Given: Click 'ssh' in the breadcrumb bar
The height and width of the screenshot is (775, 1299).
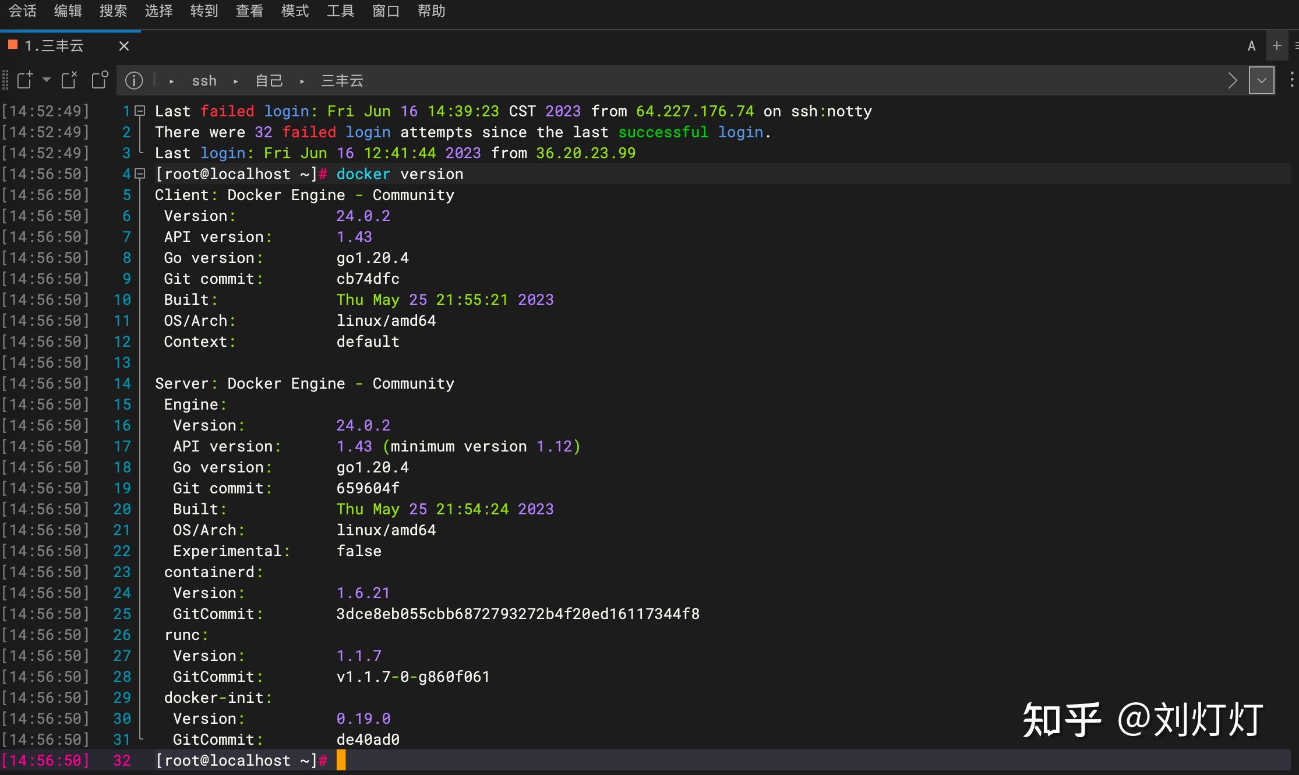Looking at the screenshot, I should pos(204,80).
